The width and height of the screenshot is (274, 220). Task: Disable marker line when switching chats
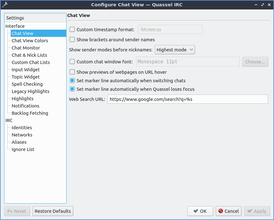click(x=72, y=81)
